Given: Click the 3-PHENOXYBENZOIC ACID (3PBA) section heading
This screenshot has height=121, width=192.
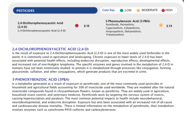Looking at the screenshot, I should click(x=41, y=79).
